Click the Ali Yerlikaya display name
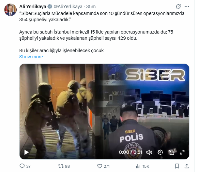 [x=33, y=7]
